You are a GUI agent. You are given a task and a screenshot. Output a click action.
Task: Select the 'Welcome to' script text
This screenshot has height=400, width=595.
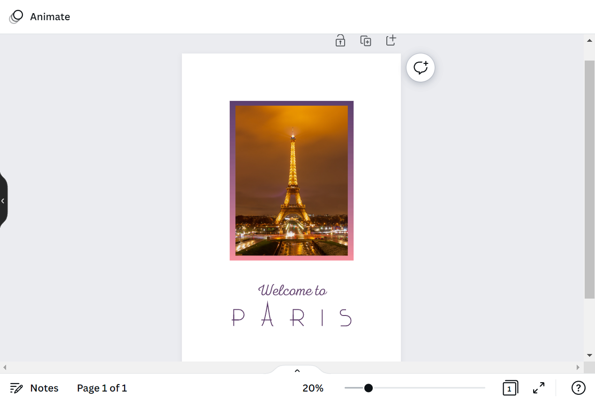(x=292, y=290)
